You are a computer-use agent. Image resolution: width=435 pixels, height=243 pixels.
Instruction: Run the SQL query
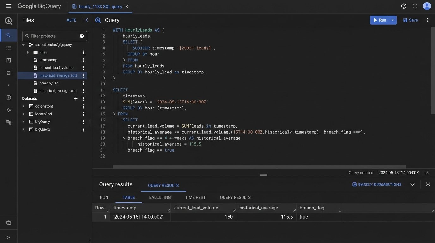point(380,20)
